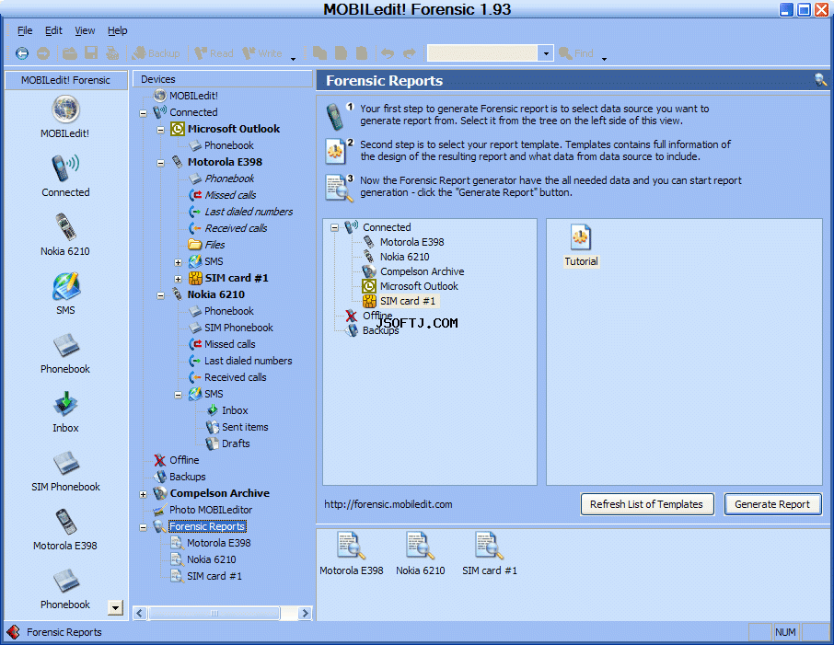834x645 pixels.
Task: Expand SIM card #1 in Devices tree
Action: tap(179, 279)
